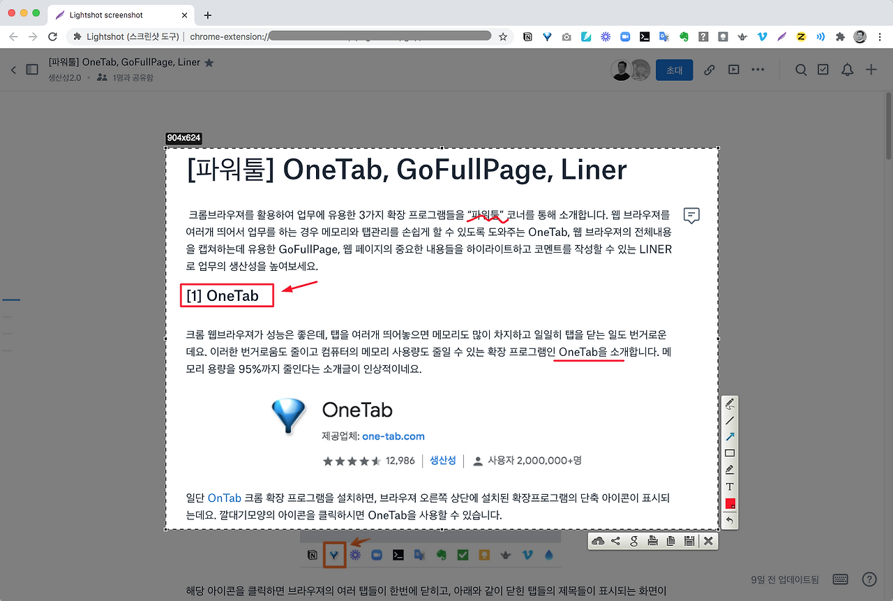Open the Google Translate extension
Screen dimensions: 893x601
664,36
